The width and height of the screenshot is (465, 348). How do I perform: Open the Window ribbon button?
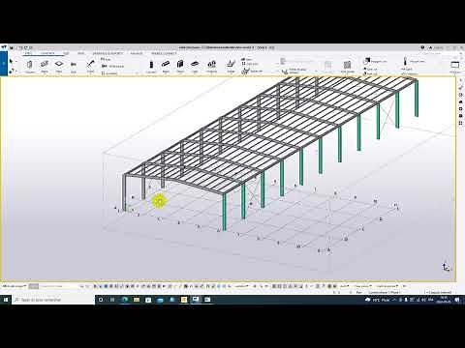click(454, 67)
